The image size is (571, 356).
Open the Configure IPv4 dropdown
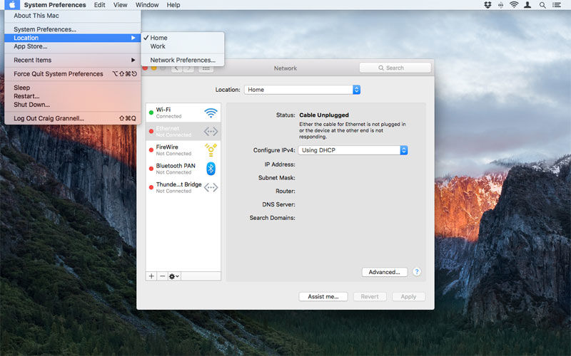click(x=353, y=150)
